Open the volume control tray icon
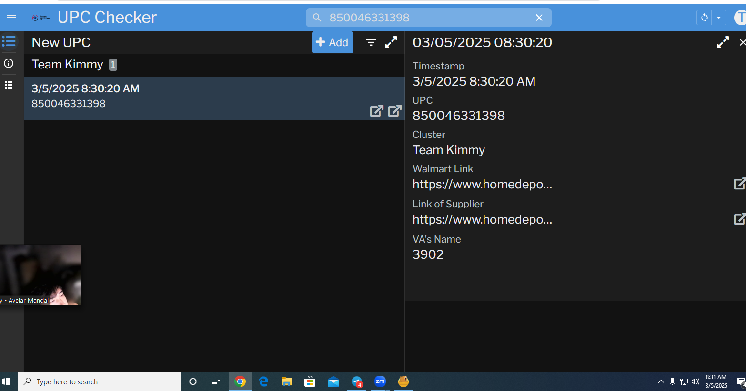 point(696,381)
